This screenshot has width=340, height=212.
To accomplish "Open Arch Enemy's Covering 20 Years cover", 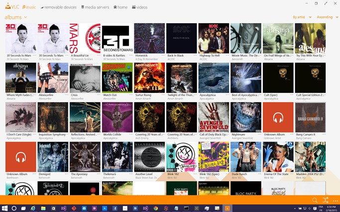I will click(149, 117).
